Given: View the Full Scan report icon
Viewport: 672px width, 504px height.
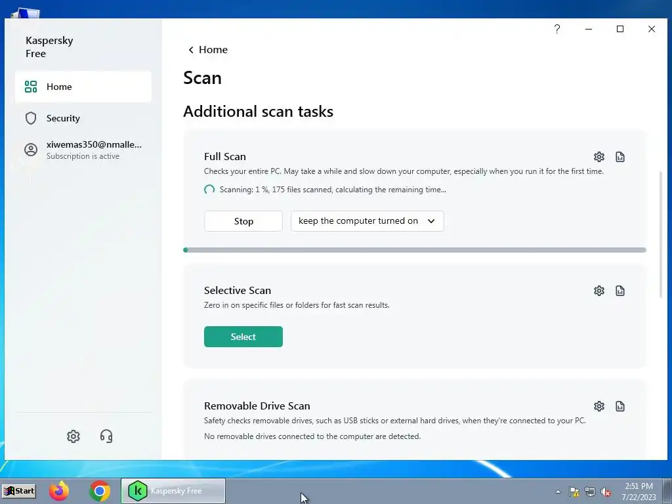Looking at the screenshot, I should pyautogui.click(x=619, y=157).
